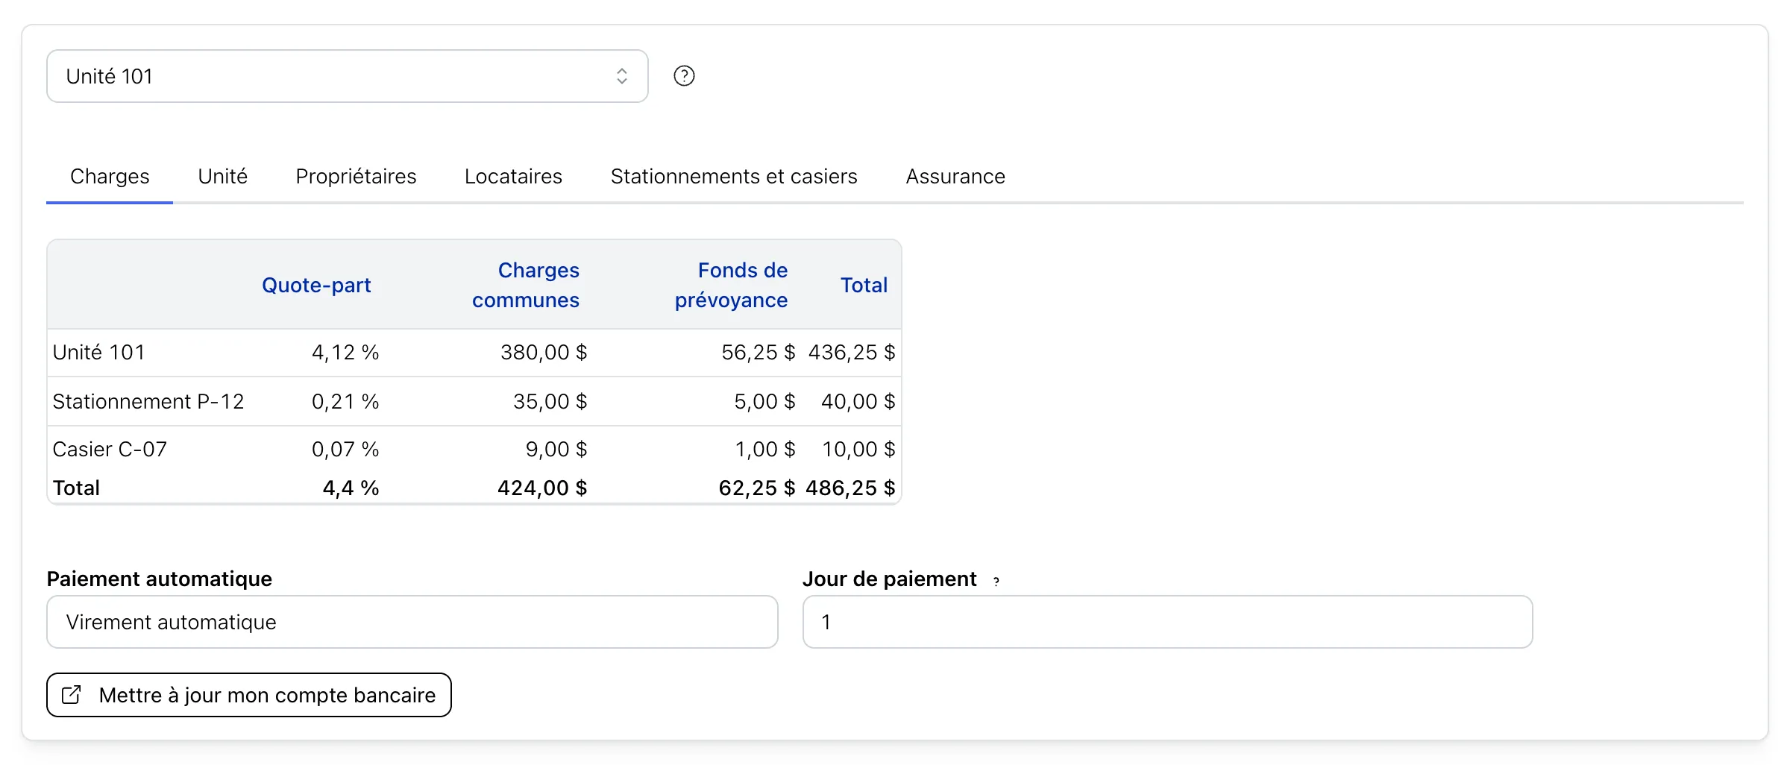Switch to the Unité tab
This screenshot has height=765, width=1790.
point(222,177)
